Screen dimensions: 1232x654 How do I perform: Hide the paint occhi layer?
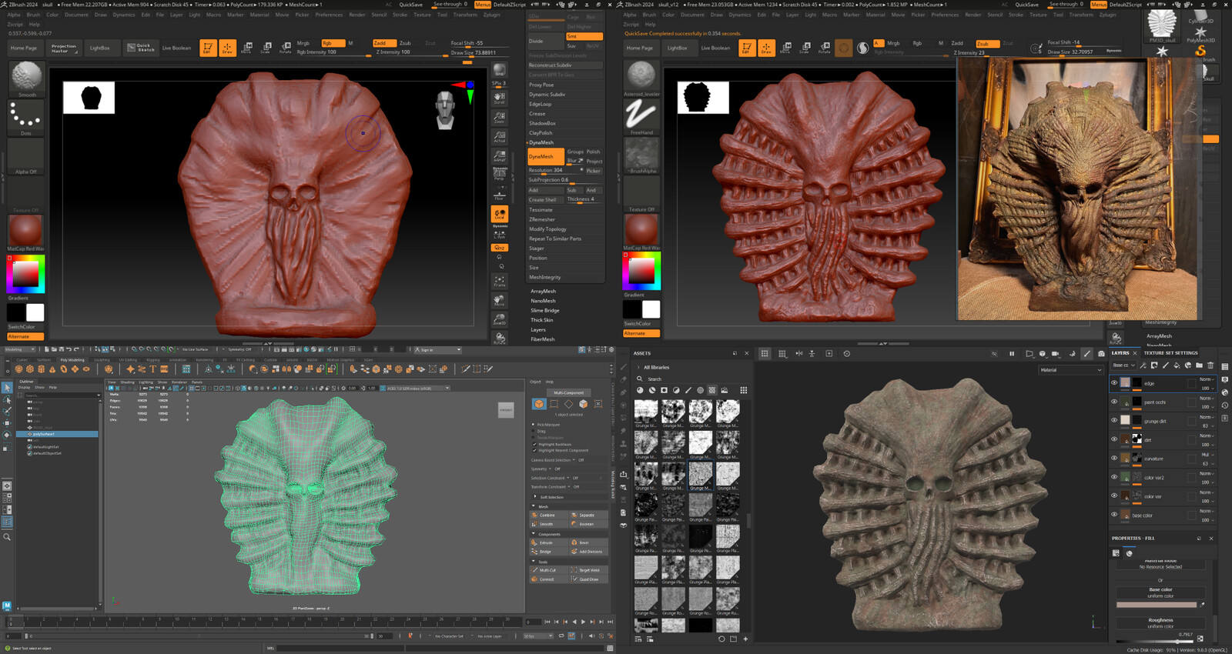[x=1114, y=402]
